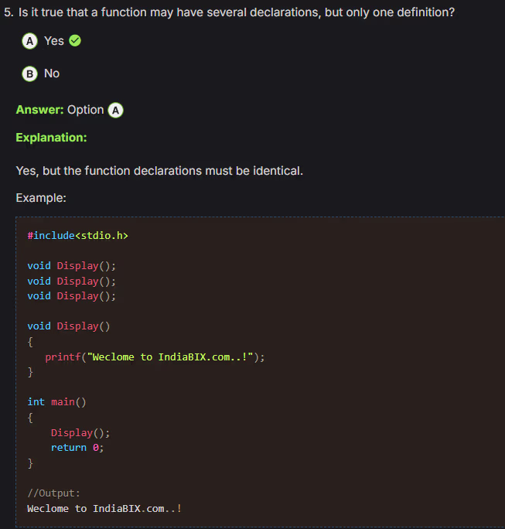505x529 pixels.
Task: Click the "Example:" label above the code
Action: click(x=41, y=198)
